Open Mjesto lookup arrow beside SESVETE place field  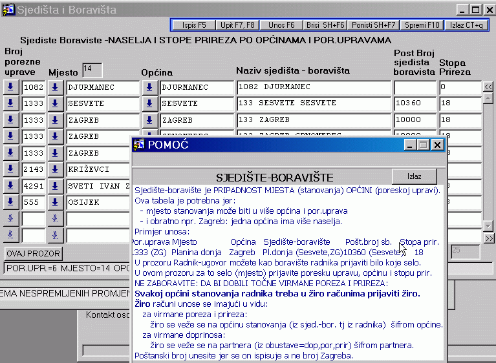55,103
